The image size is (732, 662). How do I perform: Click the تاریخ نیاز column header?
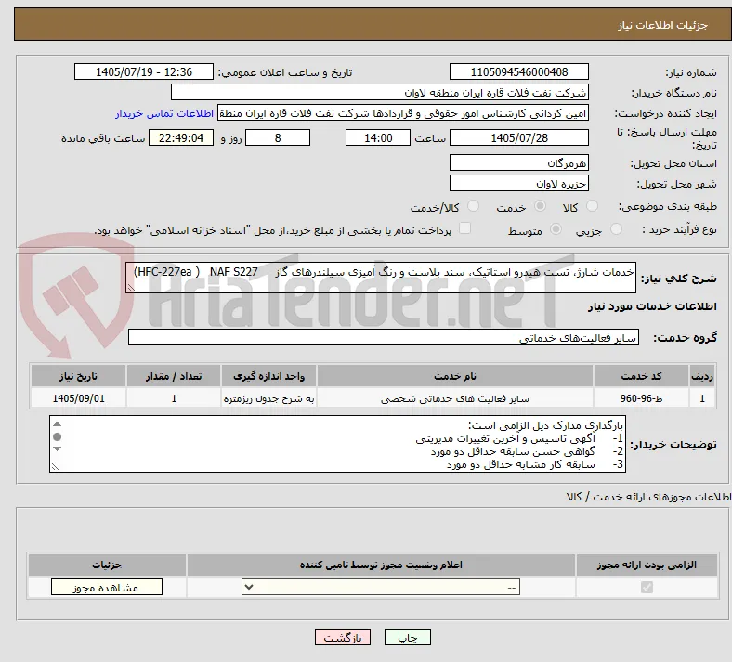pyautogui.click(x=78, y=376)
